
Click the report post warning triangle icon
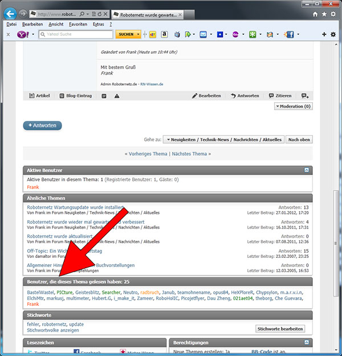[117, 96]
